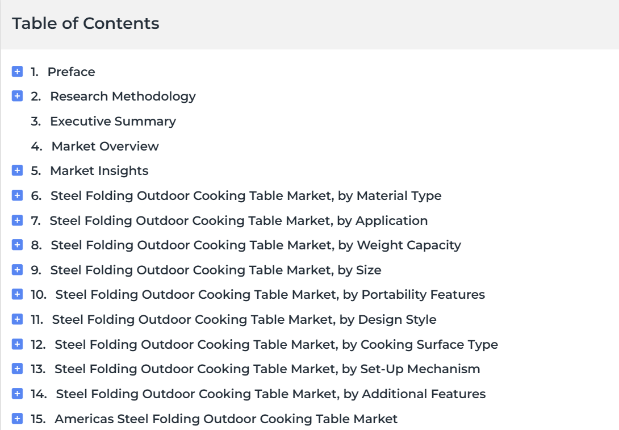
Task: Click plus icon beside by Design Style
Action: click(18, 319)
